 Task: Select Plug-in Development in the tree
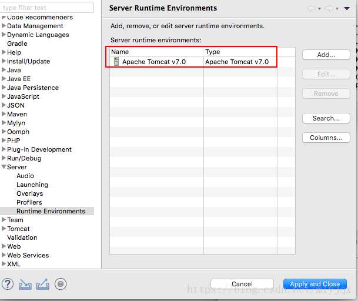click(39, 149)
